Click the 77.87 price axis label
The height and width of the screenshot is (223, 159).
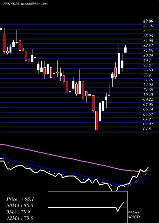(x=148, y=65)
